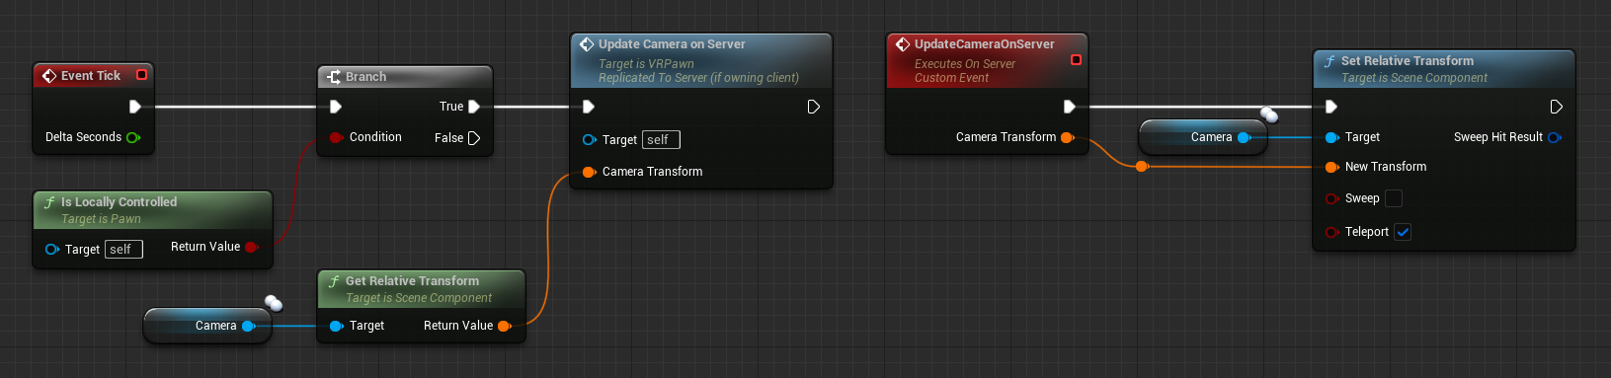Click Update Camera on Server Camera Transform input pin
This screenshot has height=378, width=1611.
pos(590,172)
